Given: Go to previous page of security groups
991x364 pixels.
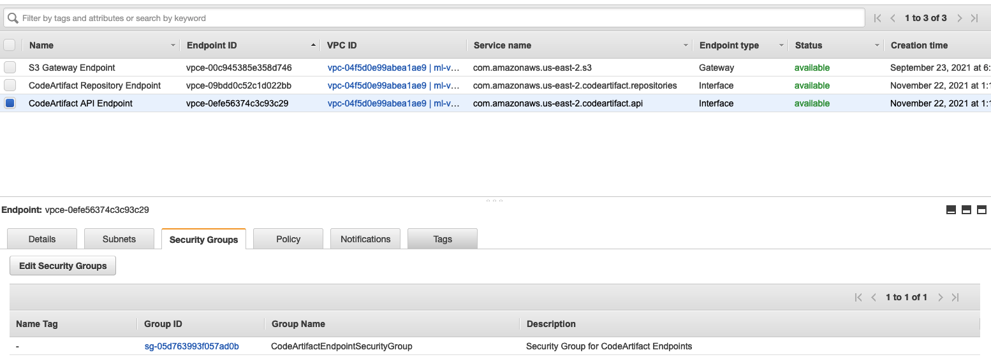Looking at the screenshot, I should point(874,297).
